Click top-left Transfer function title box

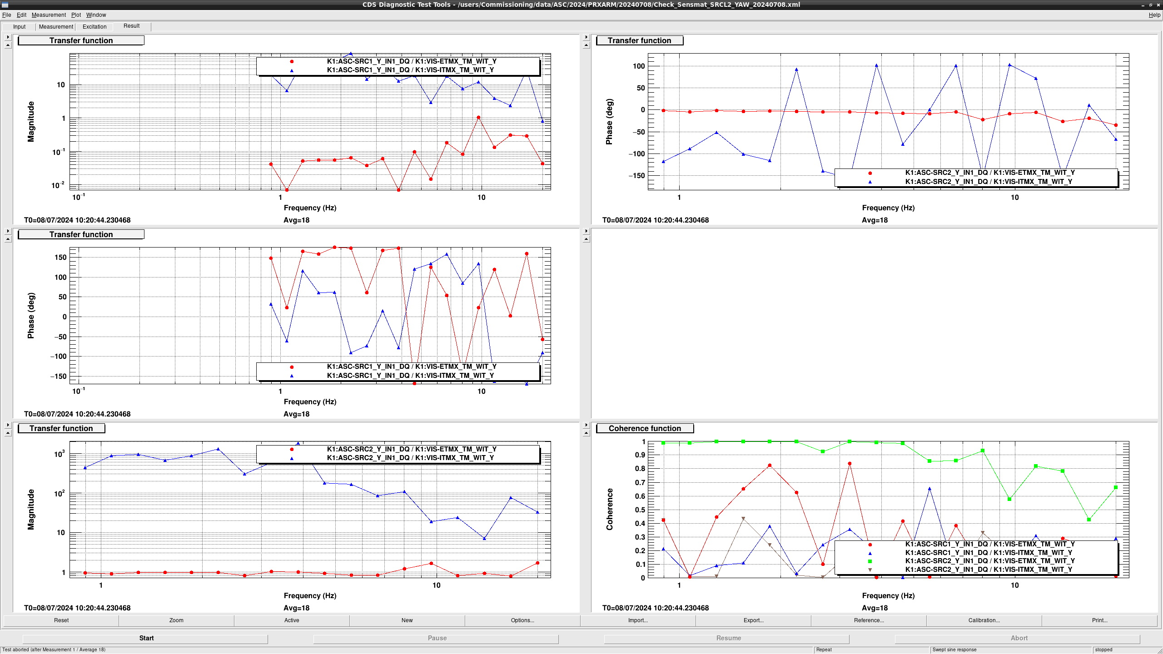81,40
